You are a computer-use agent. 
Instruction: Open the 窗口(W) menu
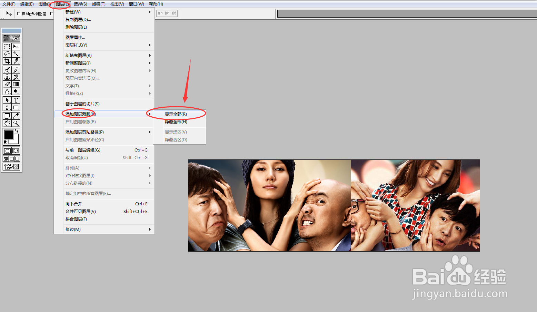coord(137,4)
